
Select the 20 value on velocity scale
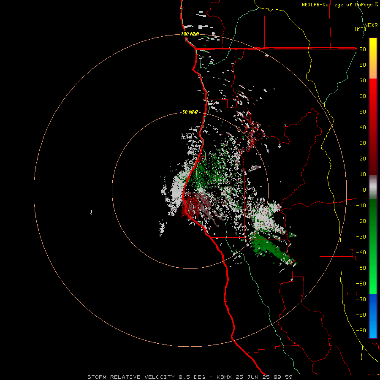tap(363, 158)
